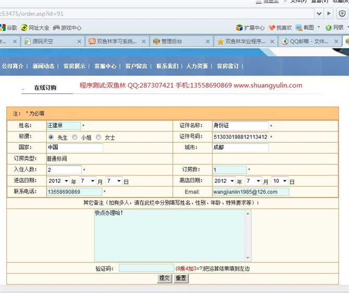Click the 证件号码 input field
The height and width of the screenshot is (293, 349).
240,137
